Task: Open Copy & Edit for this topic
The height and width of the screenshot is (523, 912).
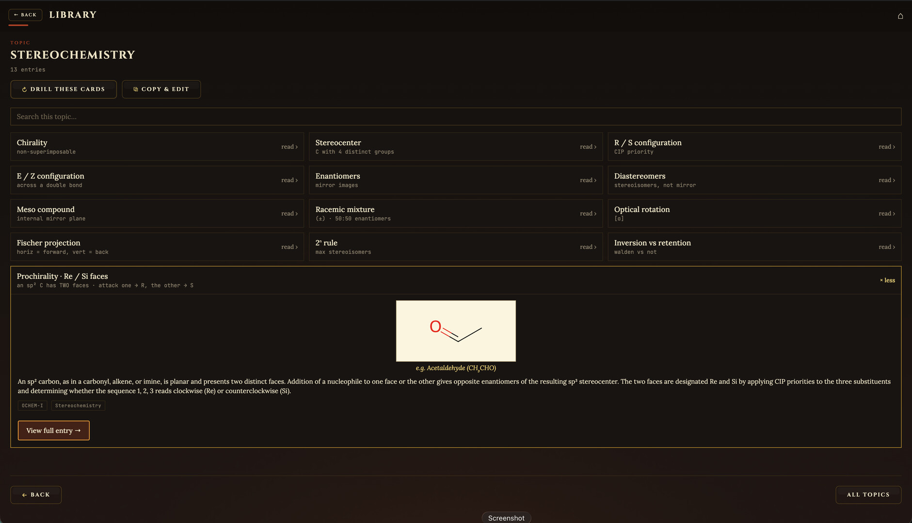Action: [x=161, y=89]
